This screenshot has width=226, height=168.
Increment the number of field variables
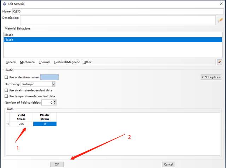click(x=54, y=101)
